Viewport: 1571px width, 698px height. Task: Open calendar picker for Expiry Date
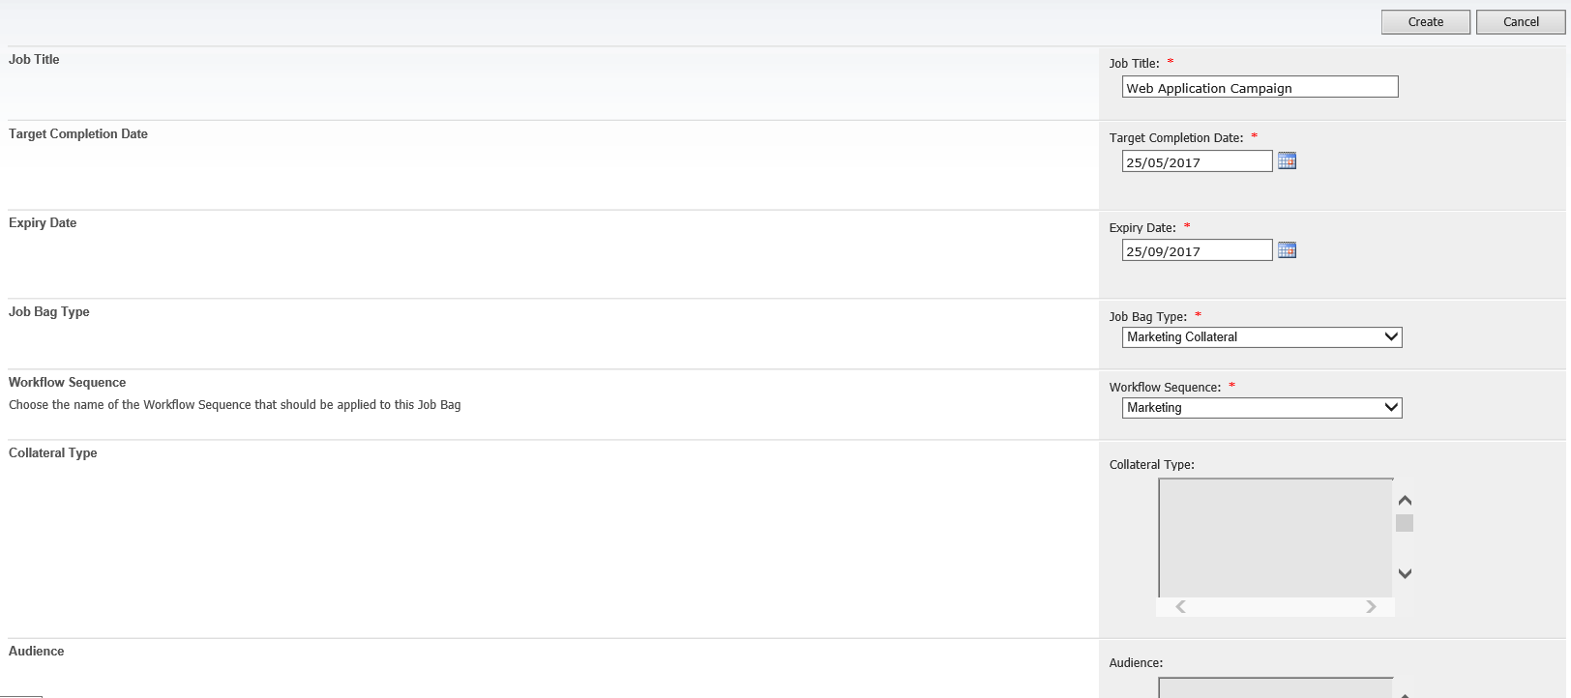[1287, 250]
